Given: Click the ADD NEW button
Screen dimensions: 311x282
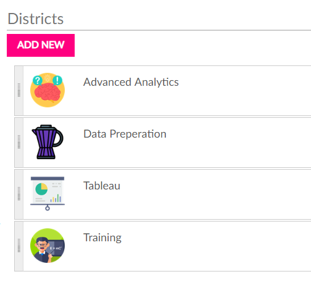Looking at the screenshot, I should click(x=41, y=45).
